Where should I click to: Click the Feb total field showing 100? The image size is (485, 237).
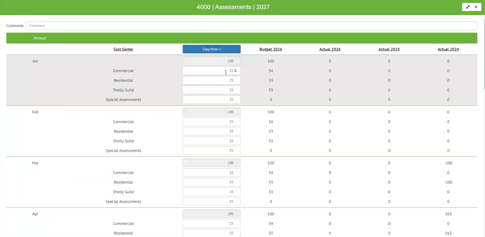(212, 112)
